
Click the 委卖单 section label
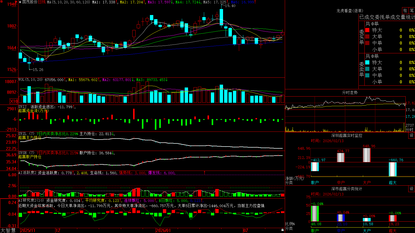pyautogui.click(x=362, y=69)
